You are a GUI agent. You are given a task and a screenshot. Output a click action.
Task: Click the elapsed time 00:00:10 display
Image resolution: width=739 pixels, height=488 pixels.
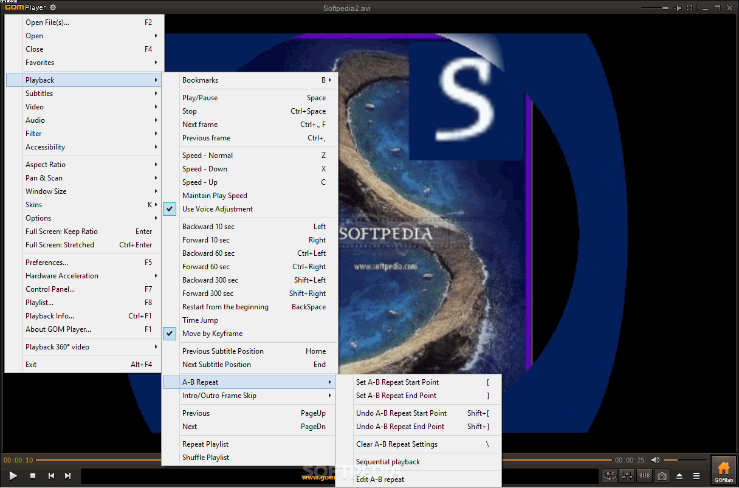pos(18,460)
